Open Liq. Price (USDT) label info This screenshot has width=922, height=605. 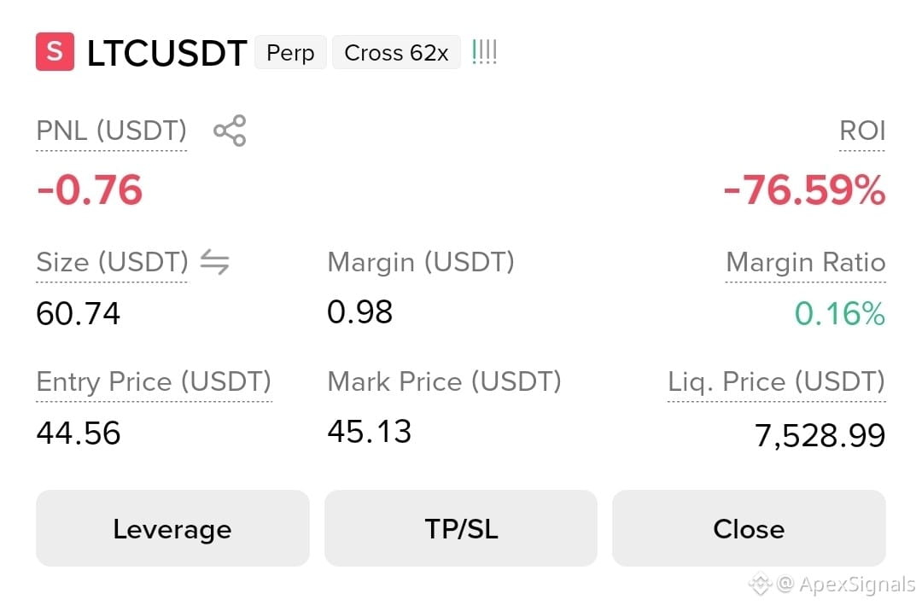pyautogui.click(x=776, y=382)
